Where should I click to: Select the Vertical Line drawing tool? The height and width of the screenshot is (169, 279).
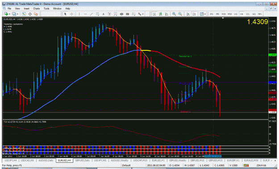pyautogui.click(x=79, y=14)
